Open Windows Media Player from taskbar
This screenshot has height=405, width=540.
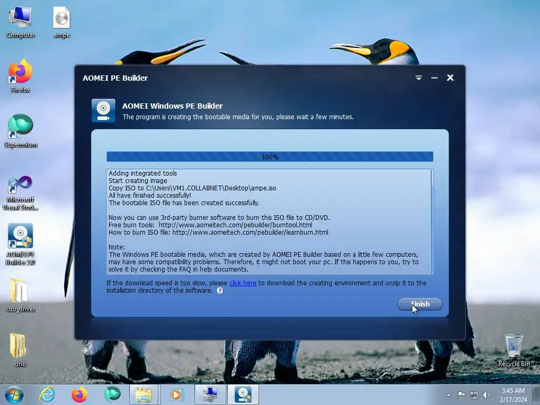point(177,394)
